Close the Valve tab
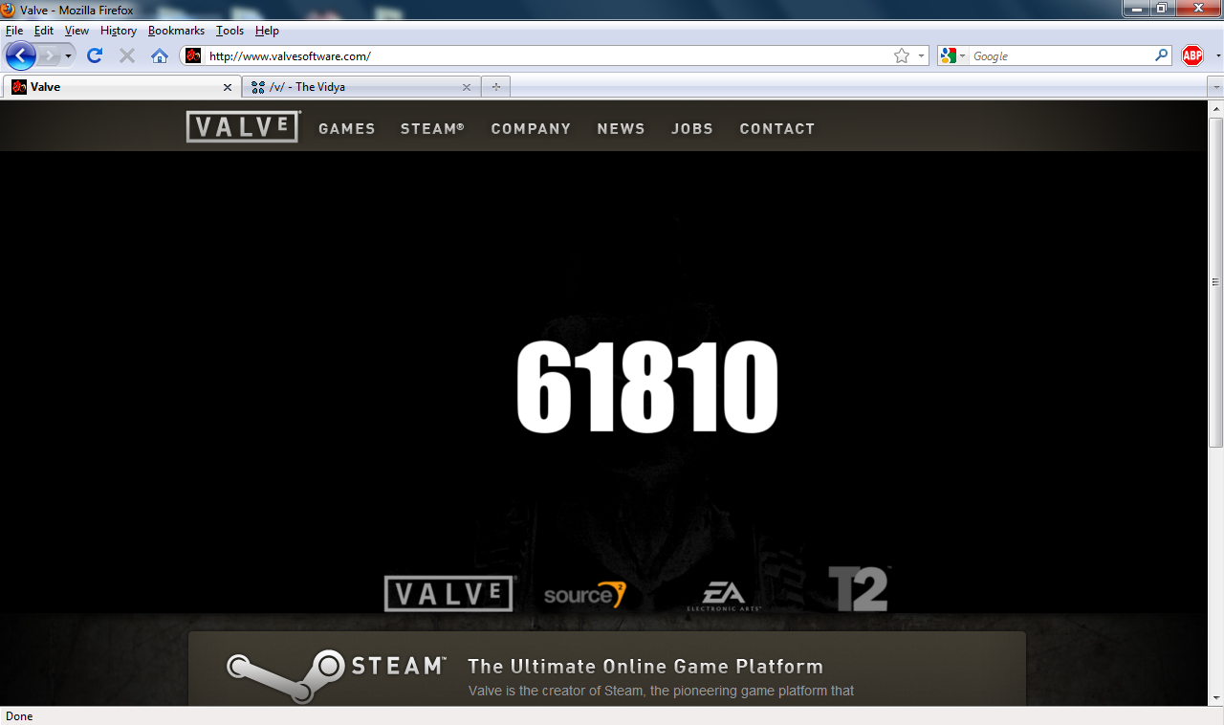 [227, 87]
